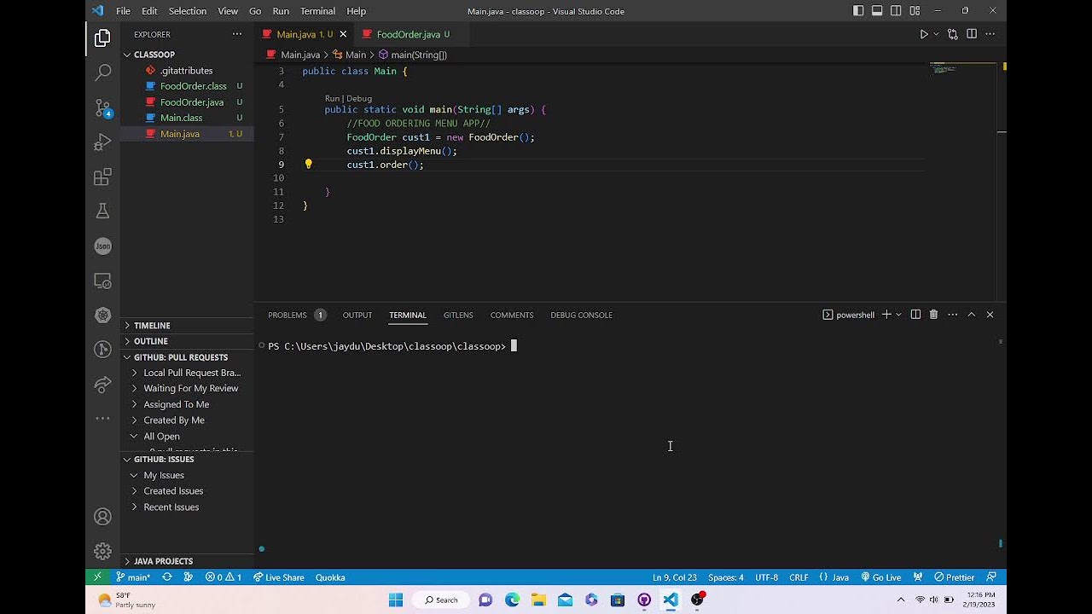Open the File menu
The width and height of the screenshot is (1092, 614).
coord(123,11)
